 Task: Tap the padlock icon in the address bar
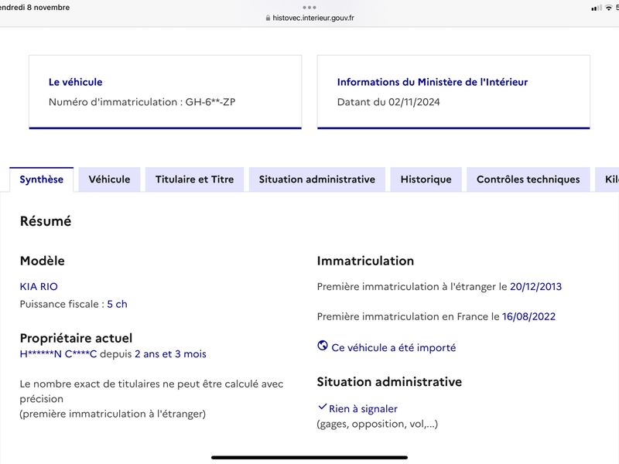pos(268,18)
